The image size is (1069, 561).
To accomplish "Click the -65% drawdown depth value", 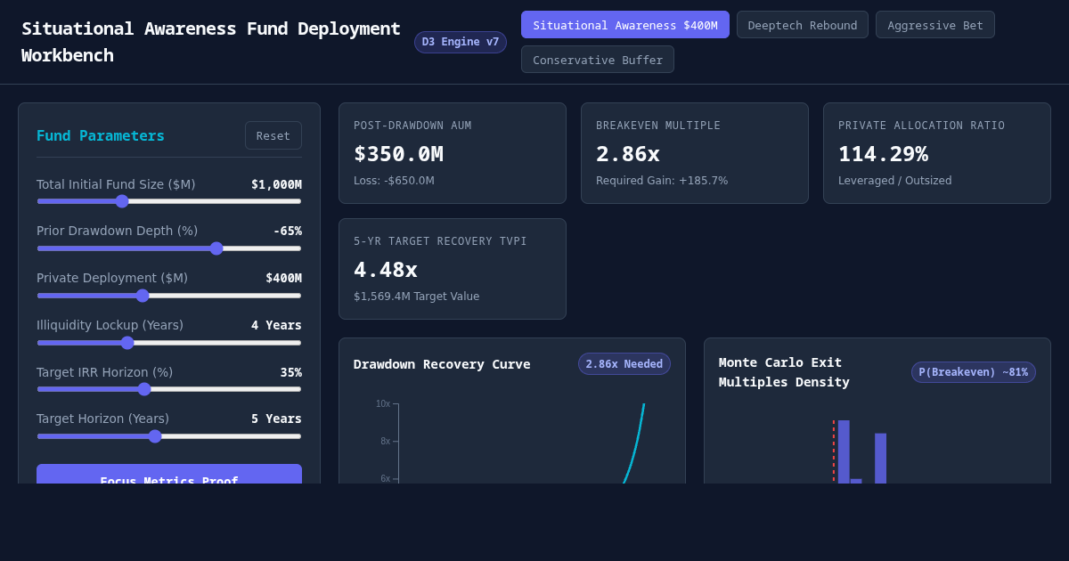I will click(288, 231).
